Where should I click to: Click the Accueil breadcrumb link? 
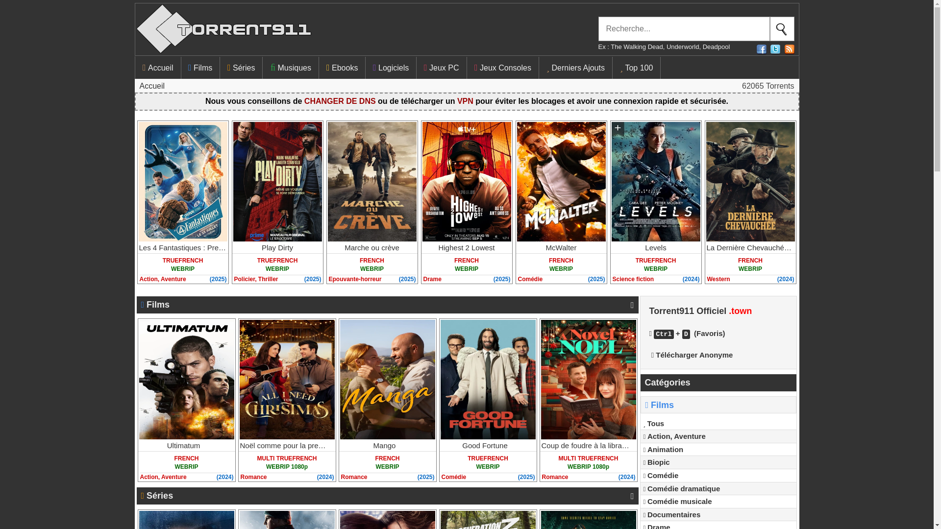coord(152,86)
